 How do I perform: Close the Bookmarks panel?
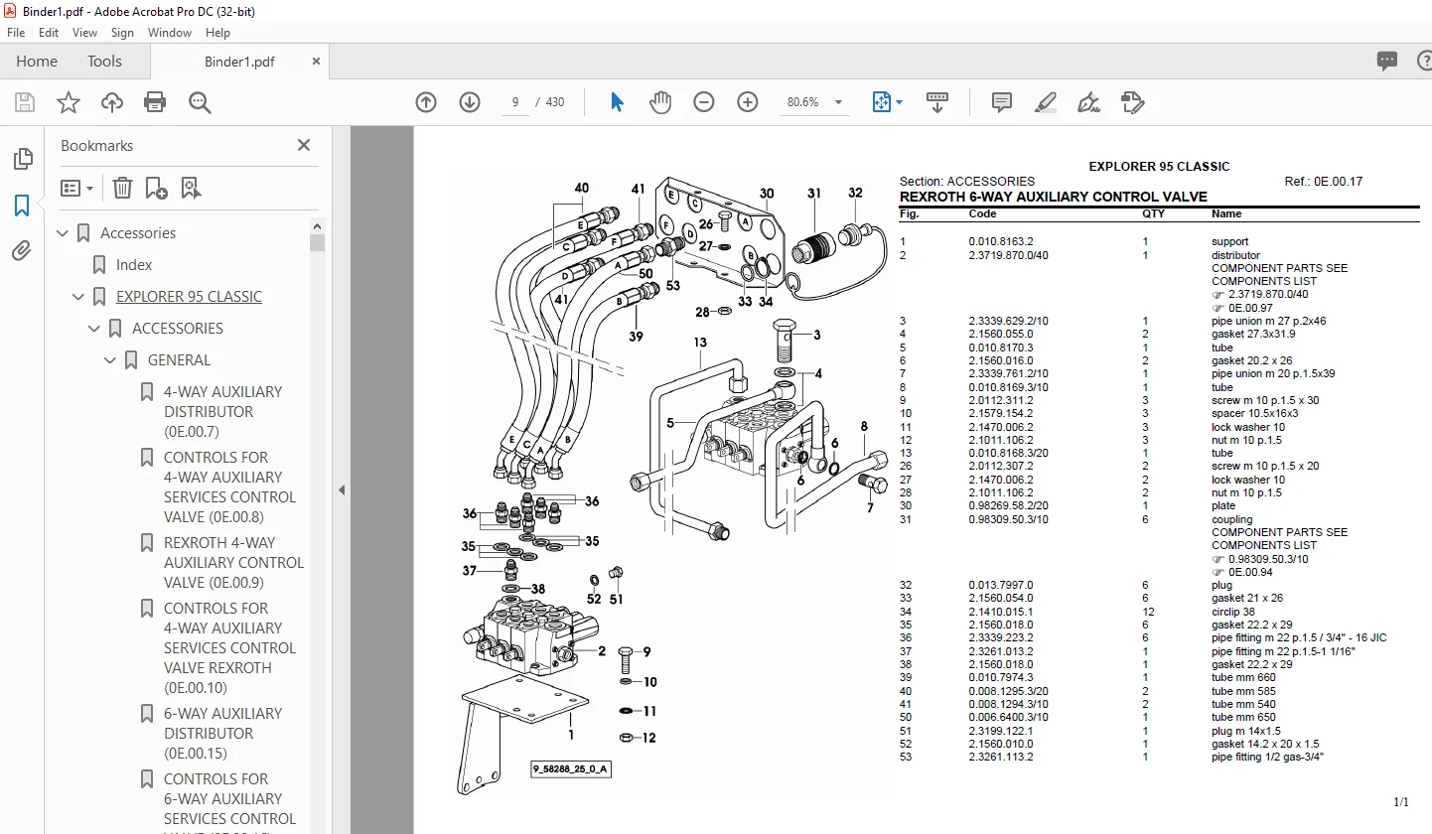click(x=304, y=146)
